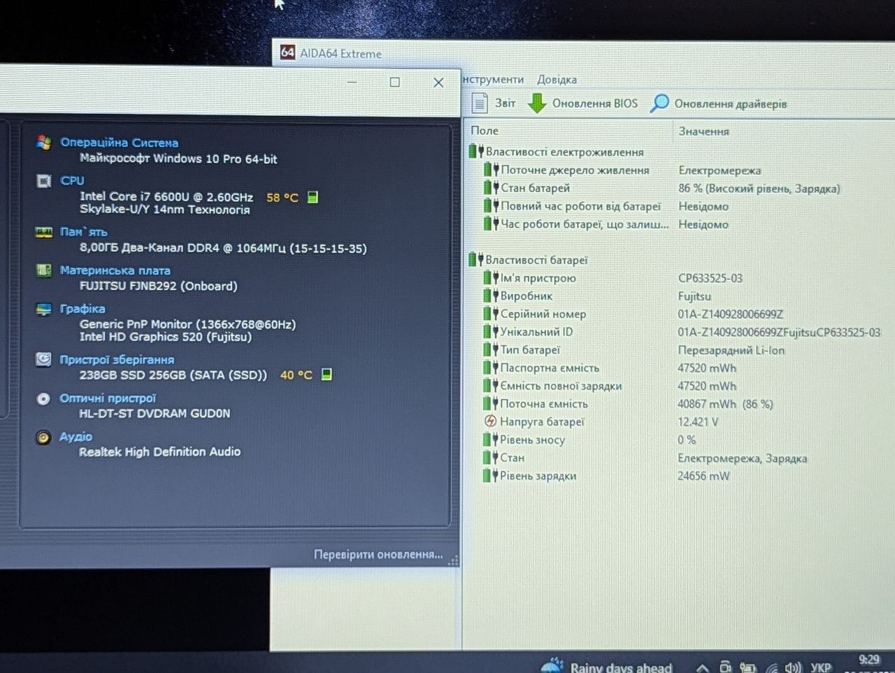Click the Звіт report icon in toolbar
Viewport: 895px width, 673px height.
click(480, 103)
